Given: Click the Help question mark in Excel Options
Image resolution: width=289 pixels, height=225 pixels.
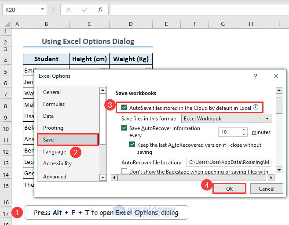Looking at the screenshot, I should (x=256, y=76).
